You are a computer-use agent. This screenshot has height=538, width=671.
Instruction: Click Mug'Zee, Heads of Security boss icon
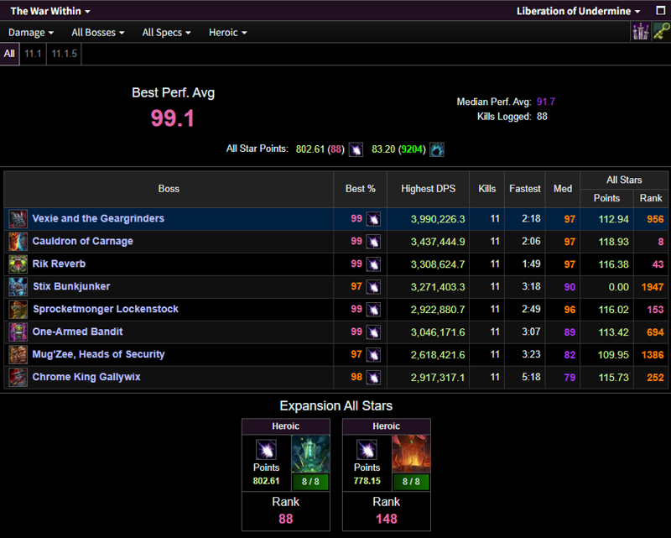point(18,355)
